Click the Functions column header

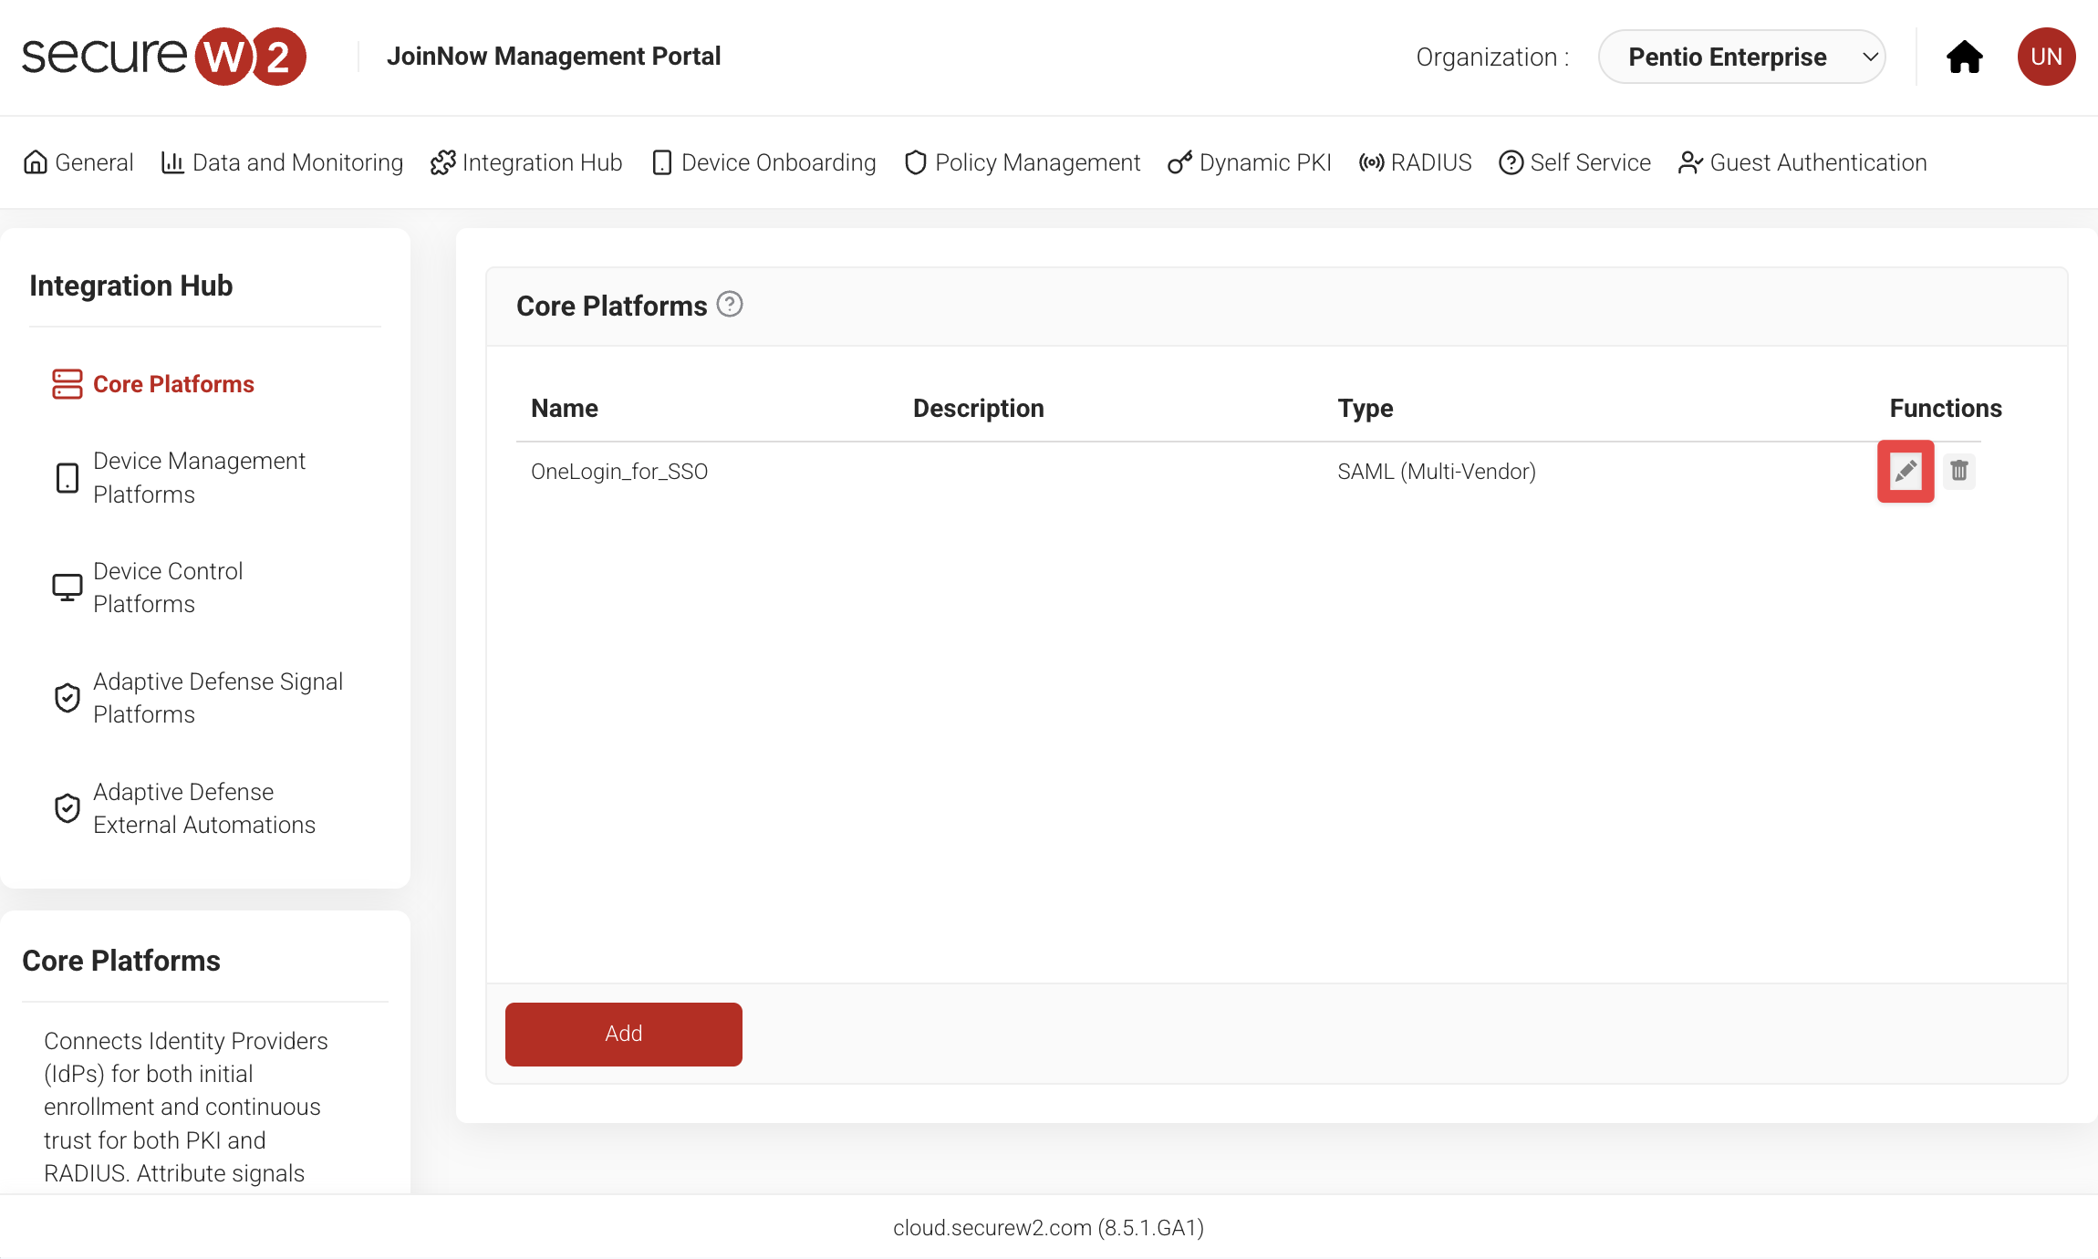pyautogui.click(x=1946, y=408)
